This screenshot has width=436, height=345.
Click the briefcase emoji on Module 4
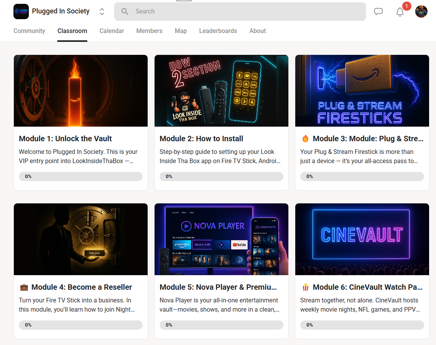pyautogui.click(x=24, y=287)
